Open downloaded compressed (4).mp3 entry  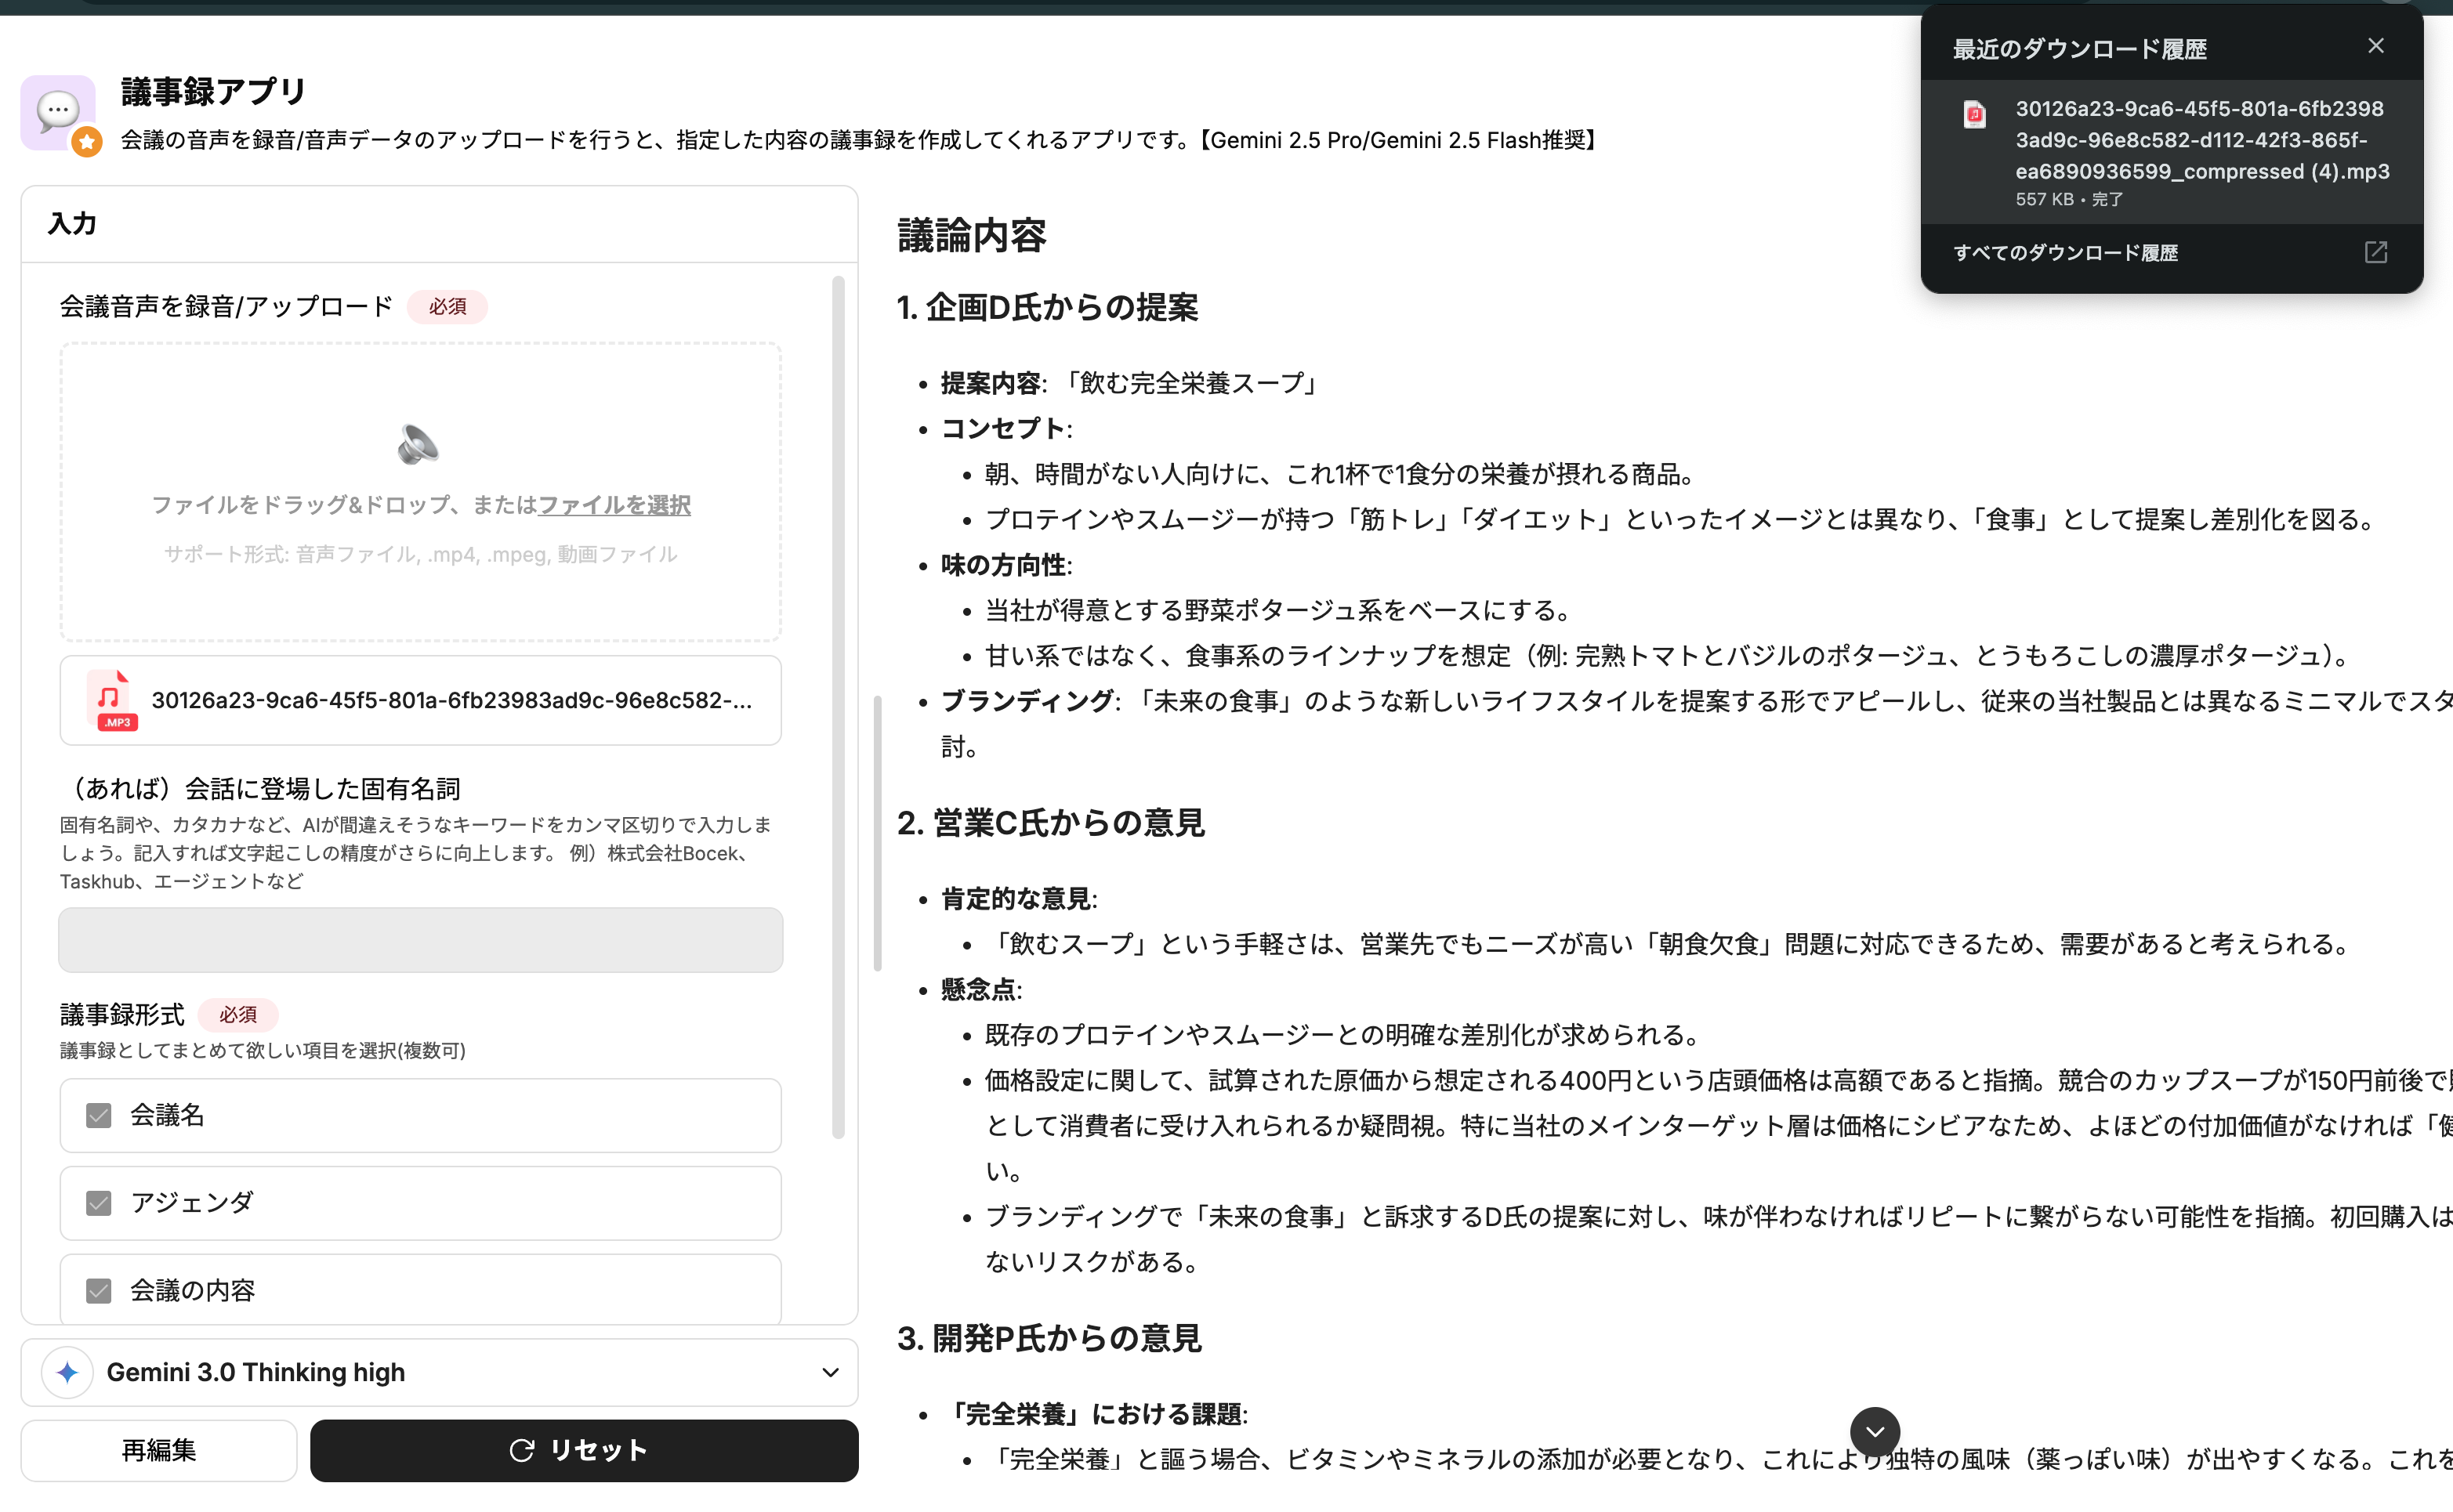[2201, 140]
